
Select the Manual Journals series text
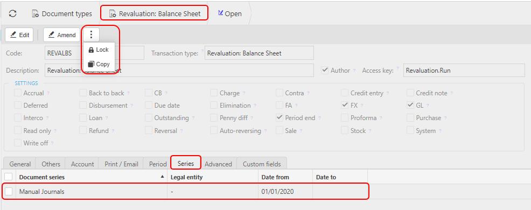41,191
